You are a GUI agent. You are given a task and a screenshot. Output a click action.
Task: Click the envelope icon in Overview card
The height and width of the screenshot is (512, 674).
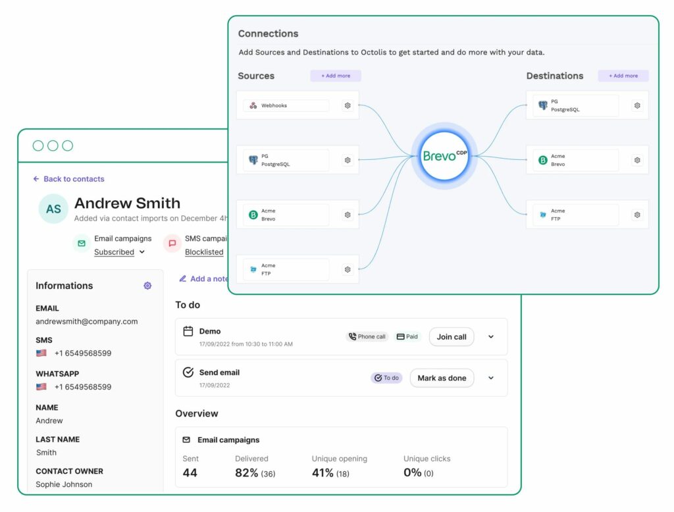[186, 440]
